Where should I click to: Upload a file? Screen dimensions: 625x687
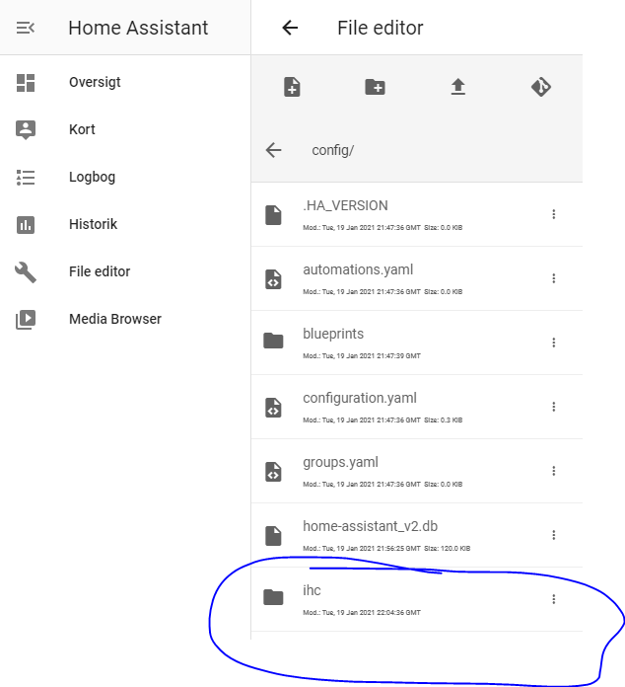tap(457, 87)
